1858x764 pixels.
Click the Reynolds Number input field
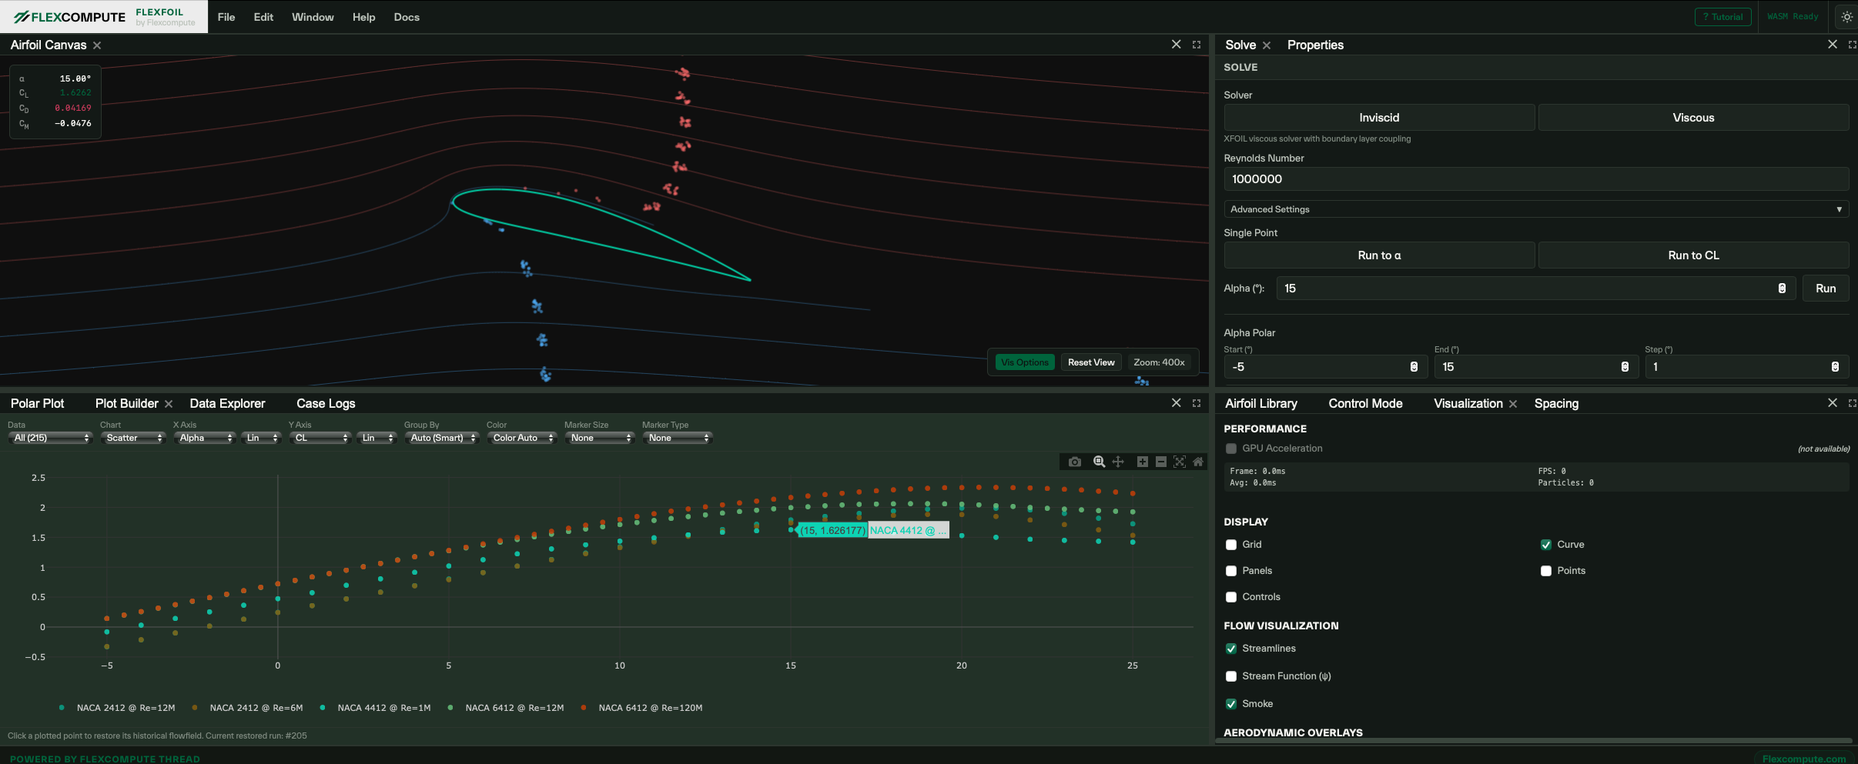tap(1535, 178)
